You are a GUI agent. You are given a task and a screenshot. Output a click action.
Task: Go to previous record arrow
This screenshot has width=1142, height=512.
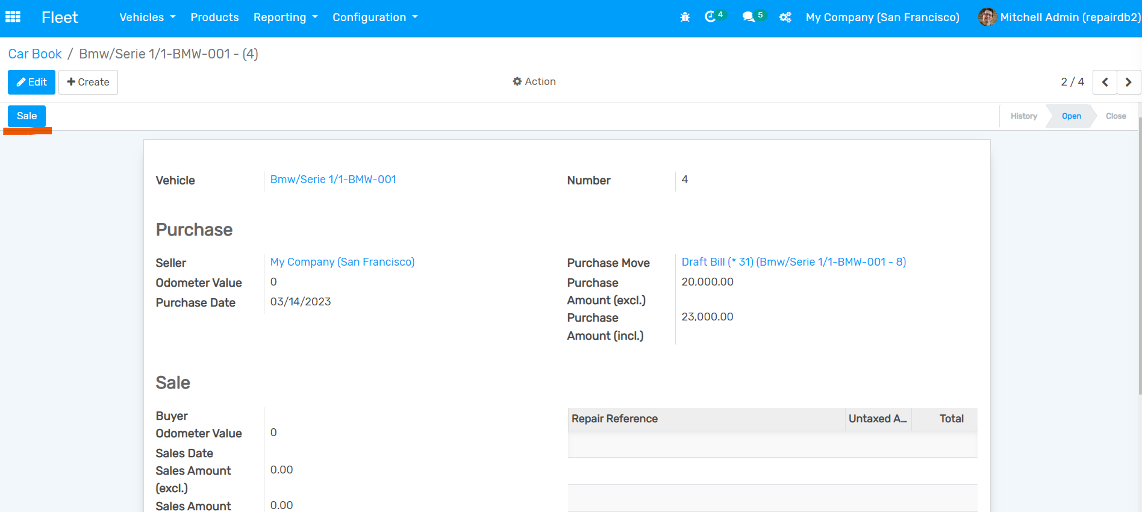click(x=1105, y=82)
